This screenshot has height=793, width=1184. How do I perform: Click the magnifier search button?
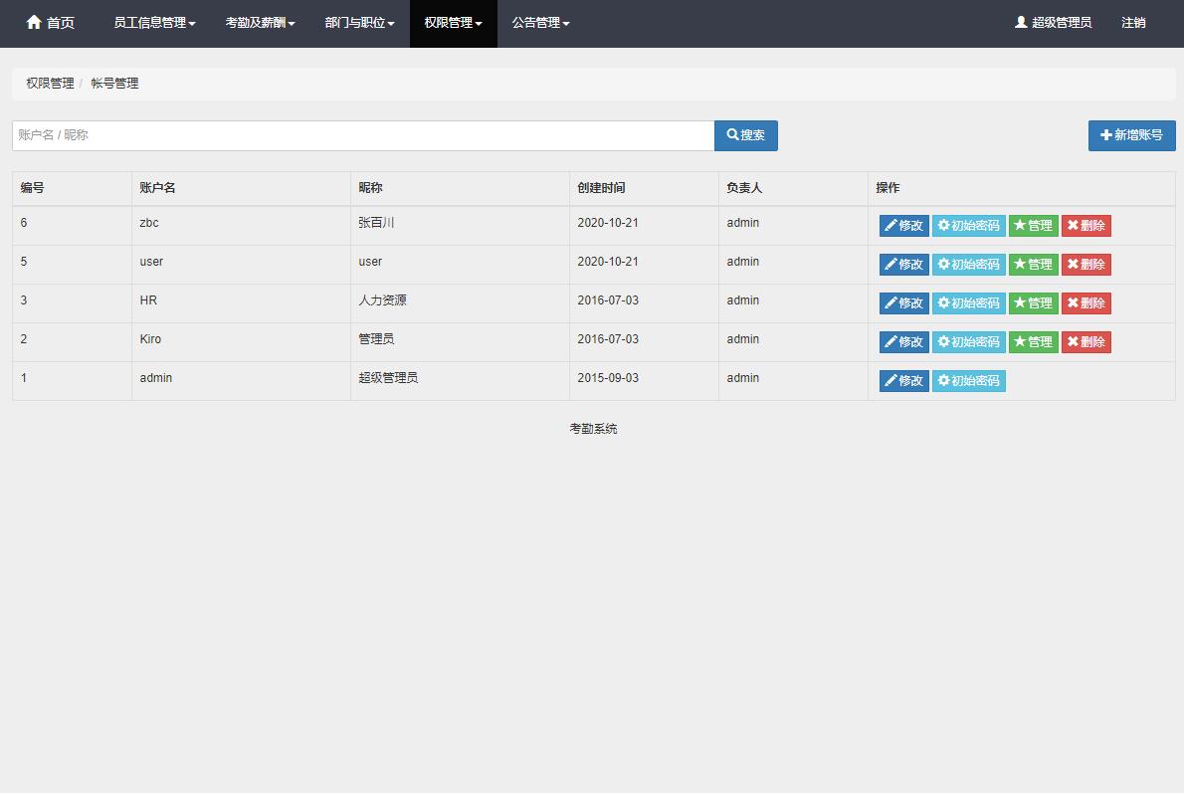click(745, 136)
